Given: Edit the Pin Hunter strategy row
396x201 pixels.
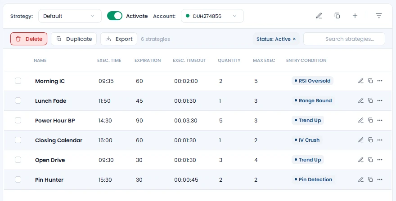Looking at the screenshot, I should click(x=361, y=179).
